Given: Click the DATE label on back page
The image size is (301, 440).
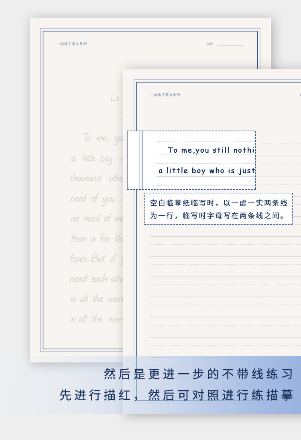Looking at the screenshot, I should click(209, 44).
